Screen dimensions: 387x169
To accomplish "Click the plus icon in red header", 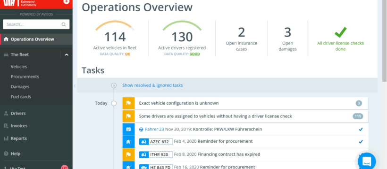I will point(66,1).
